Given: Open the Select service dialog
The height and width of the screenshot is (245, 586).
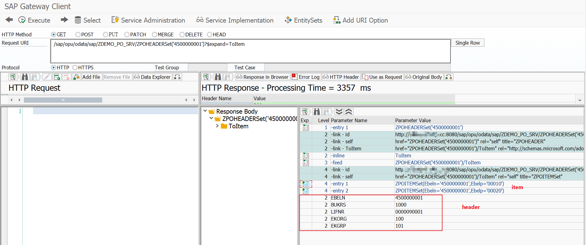Looking at the screenshot, I should pyautogui.click(x=88, y=20).
